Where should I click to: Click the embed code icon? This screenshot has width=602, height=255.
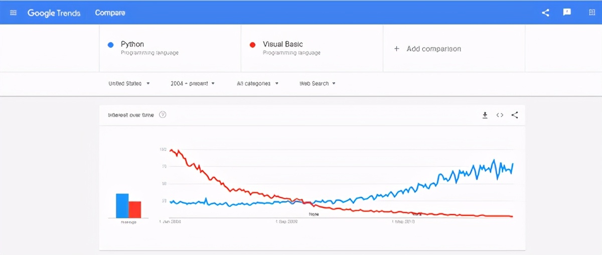(500, 115)
